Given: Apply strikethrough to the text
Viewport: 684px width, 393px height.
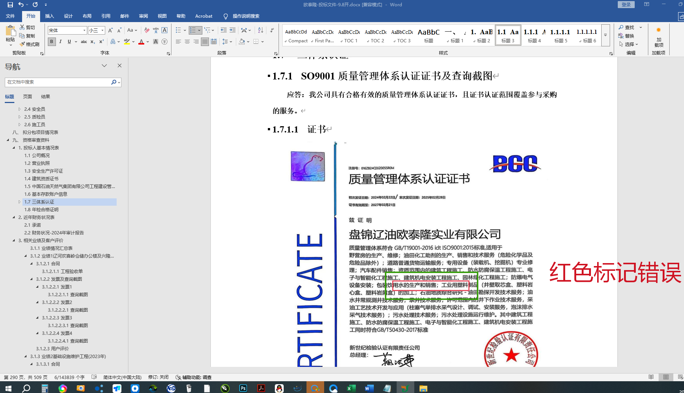Looking at the screenshot, I should pos(84,42).
